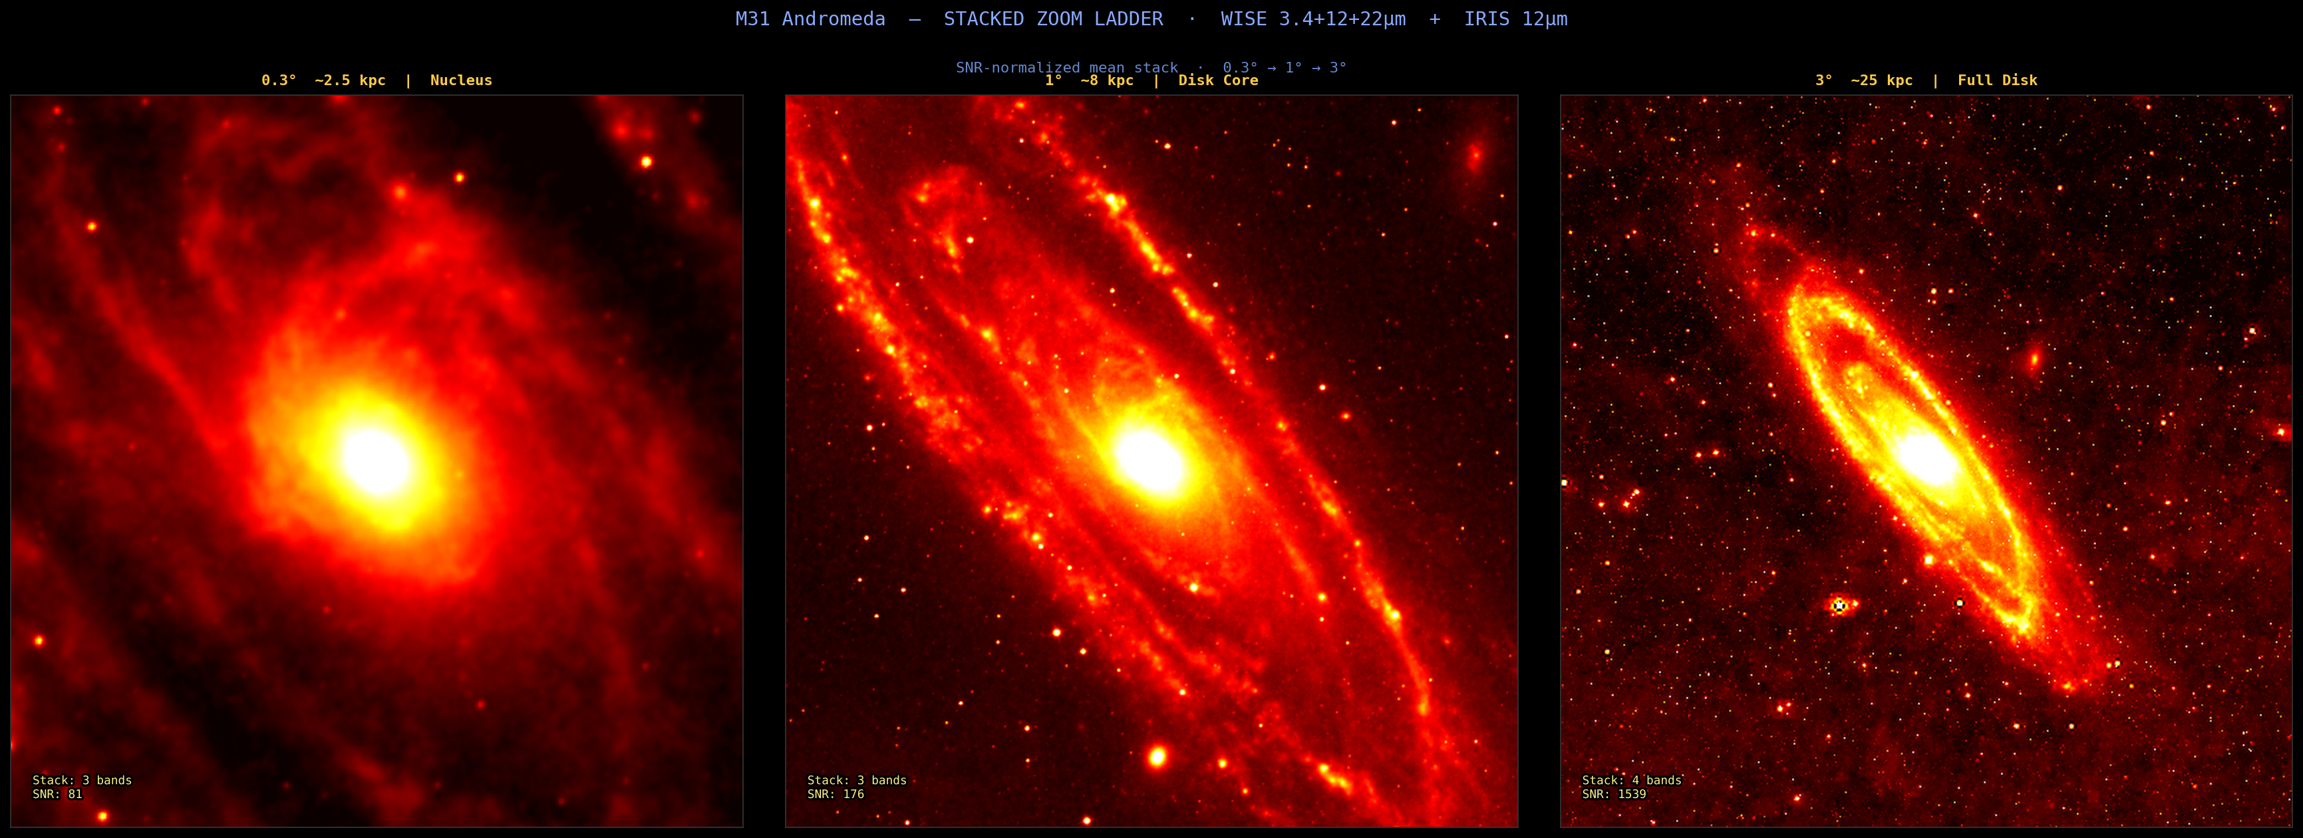Click 'SNR: 1539' label in Full Disk panel
Screen dimensions: 2303x838
1614,794
